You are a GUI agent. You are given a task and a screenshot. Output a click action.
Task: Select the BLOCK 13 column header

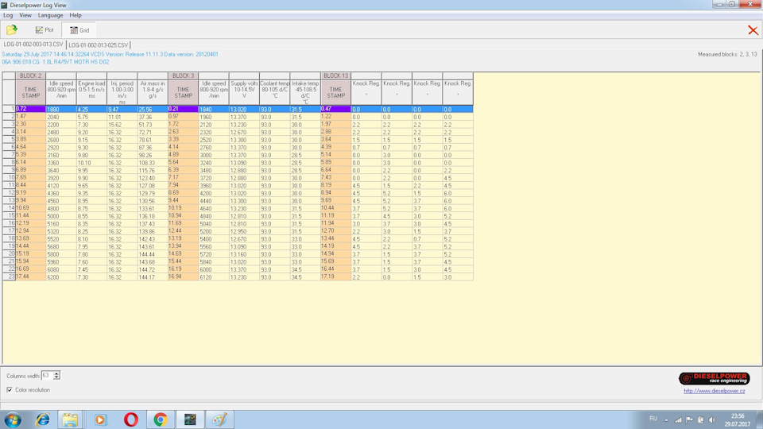click(335, 76)
